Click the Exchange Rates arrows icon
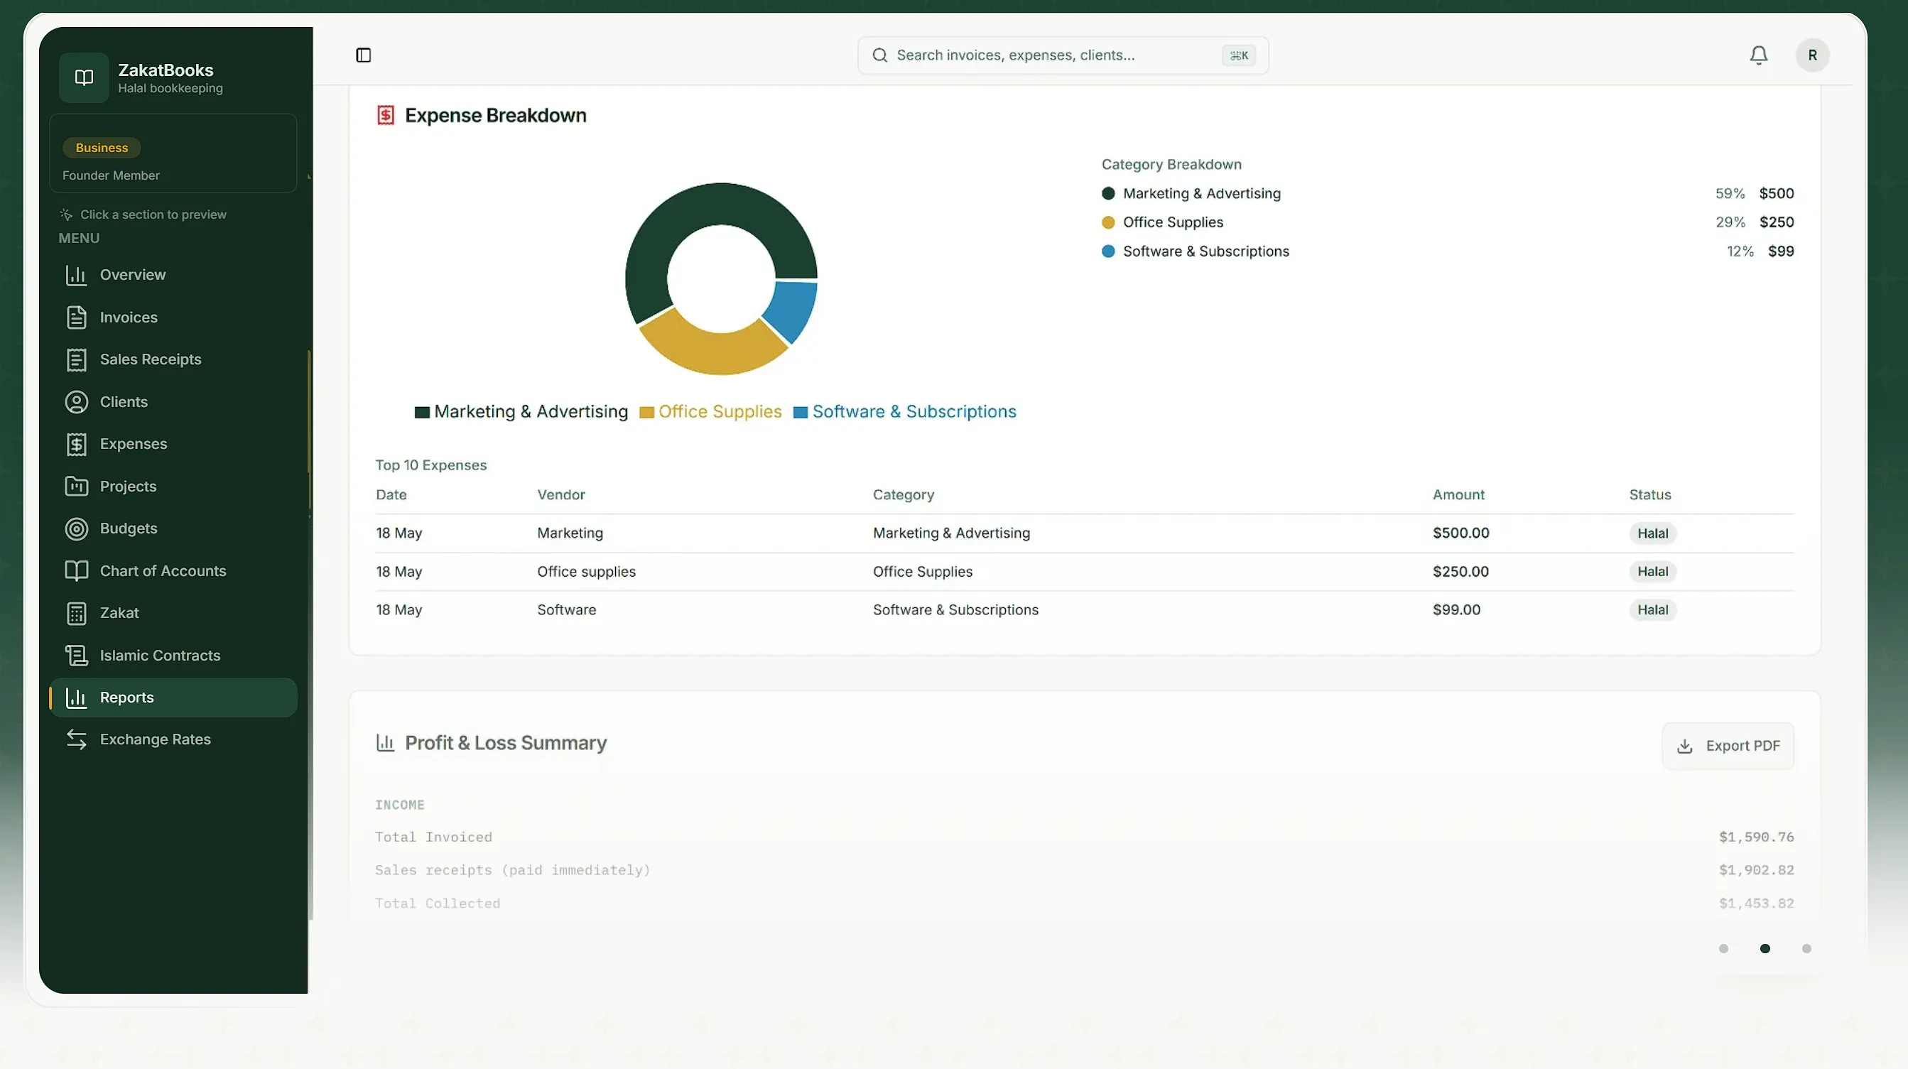The width and height of the screenshot is (1908, 1069). [x=76, y=739]
